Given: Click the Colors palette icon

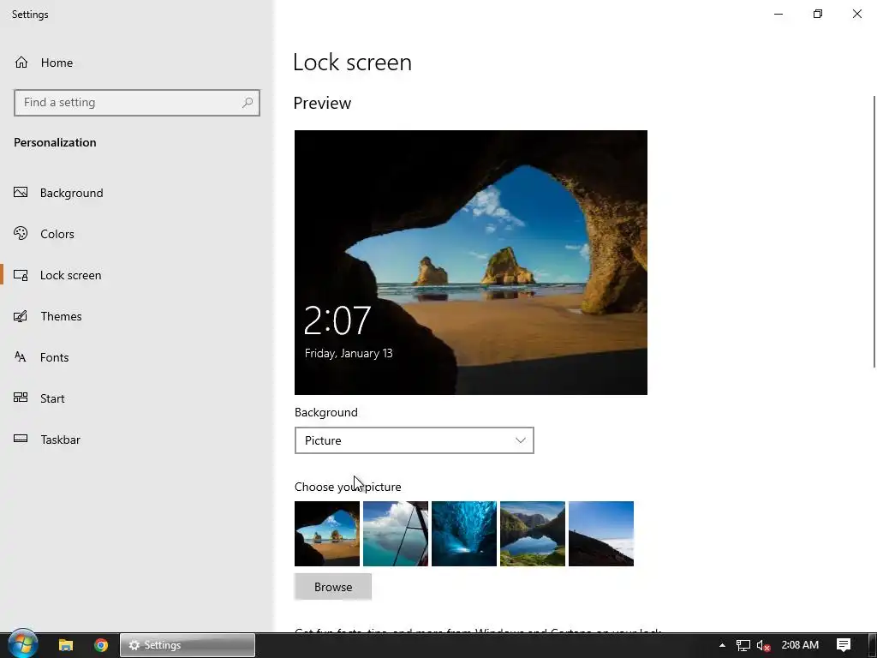Looking at the screenshot, I should click(21, 233).
